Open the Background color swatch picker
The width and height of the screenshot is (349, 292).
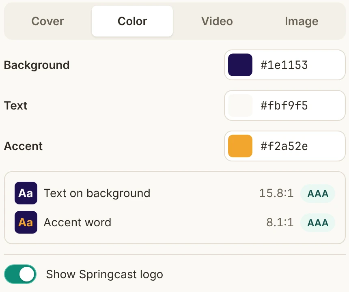click(240, 65)
